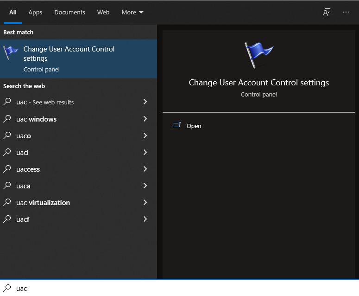Select the 'uac windows' suggestion text
The image size is (359, 296).
[37, 119]
